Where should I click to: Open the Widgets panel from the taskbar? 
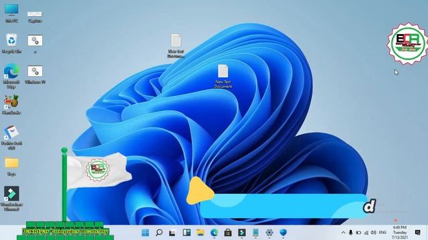[x=187, y=233]
